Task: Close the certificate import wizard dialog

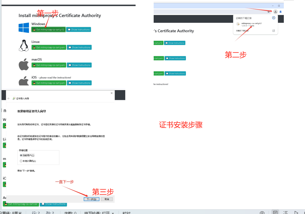Action: click(x=112, y=93)
